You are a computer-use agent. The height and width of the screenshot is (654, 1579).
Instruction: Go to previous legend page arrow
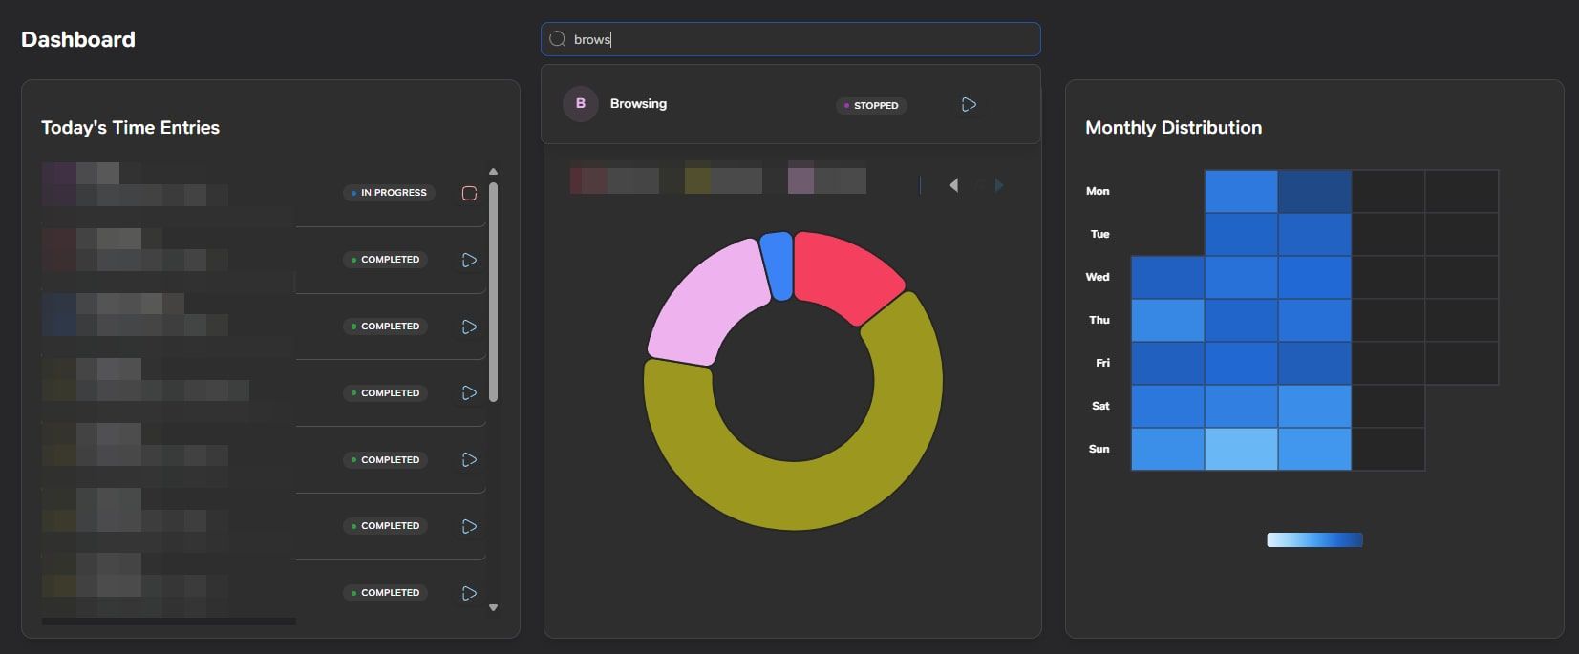(952, 185)
